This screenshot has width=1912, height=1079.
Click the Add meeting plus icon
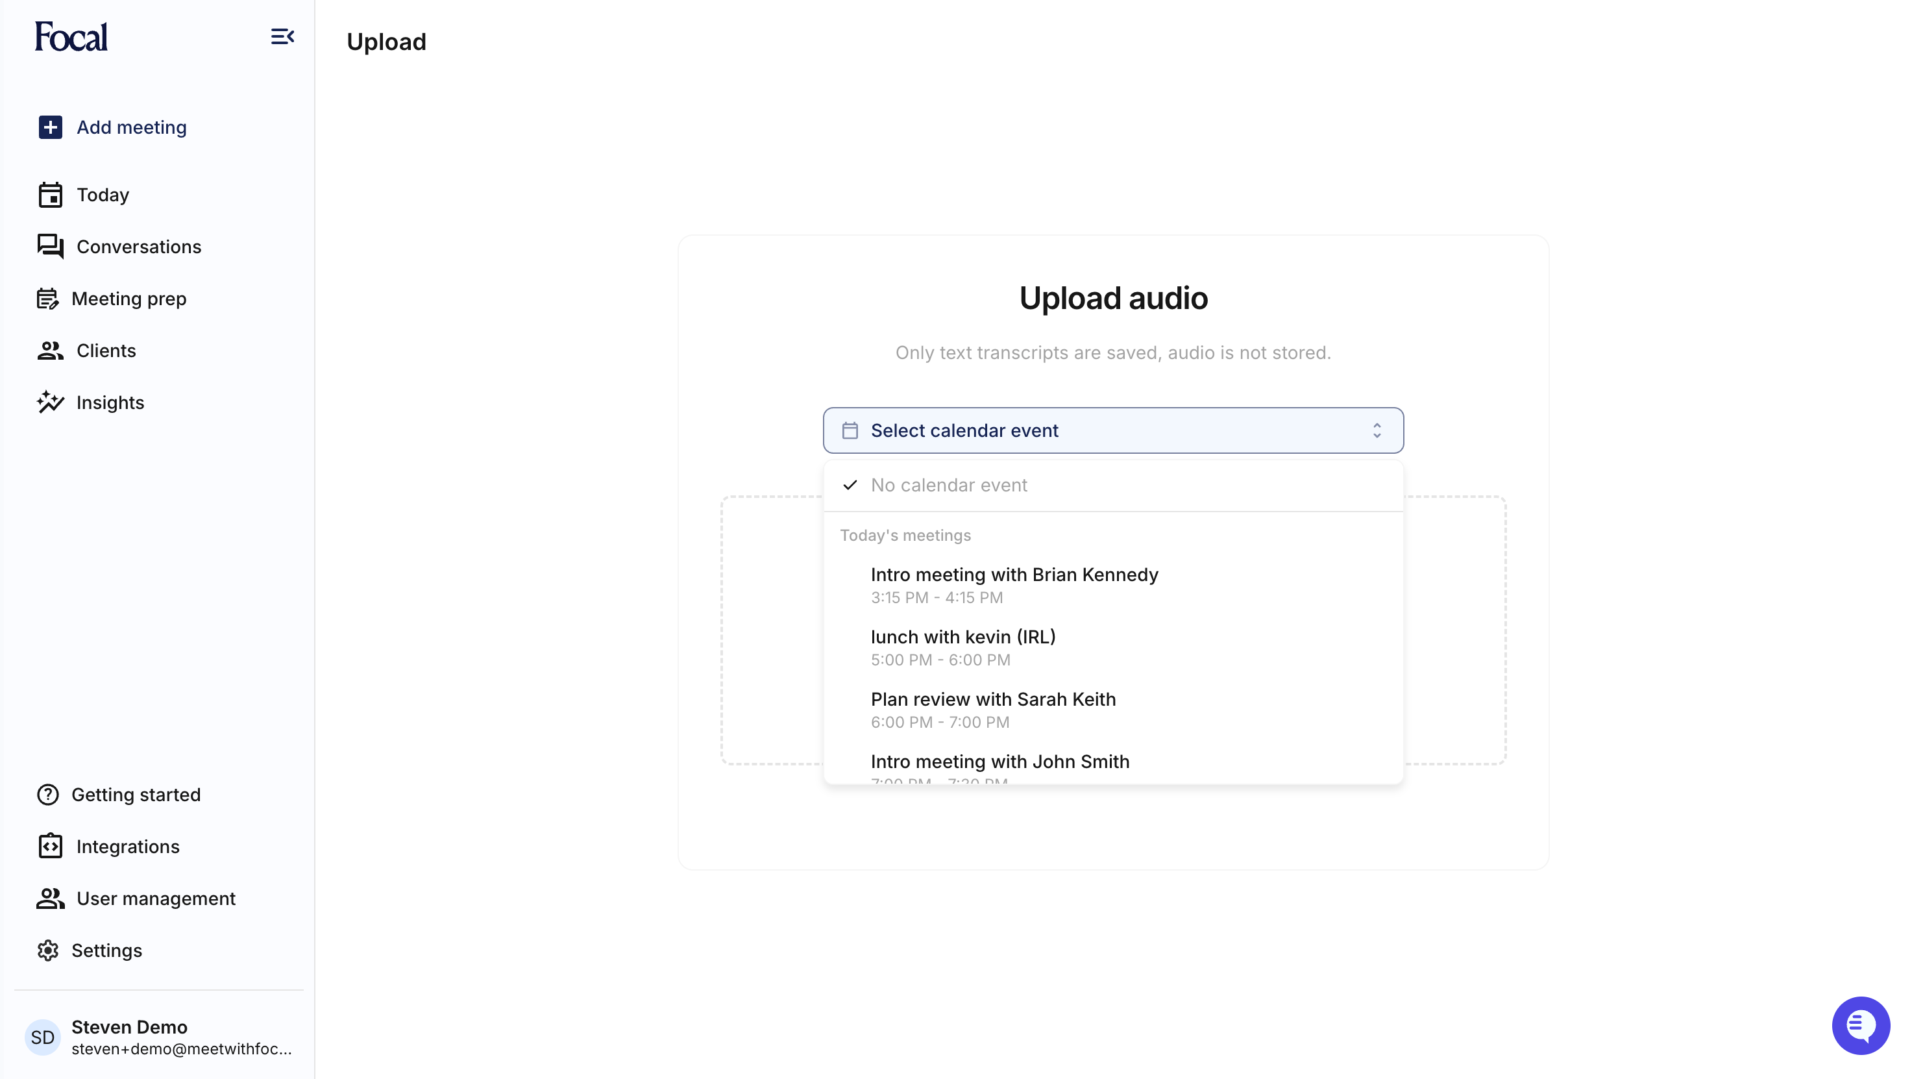[50, 127]
